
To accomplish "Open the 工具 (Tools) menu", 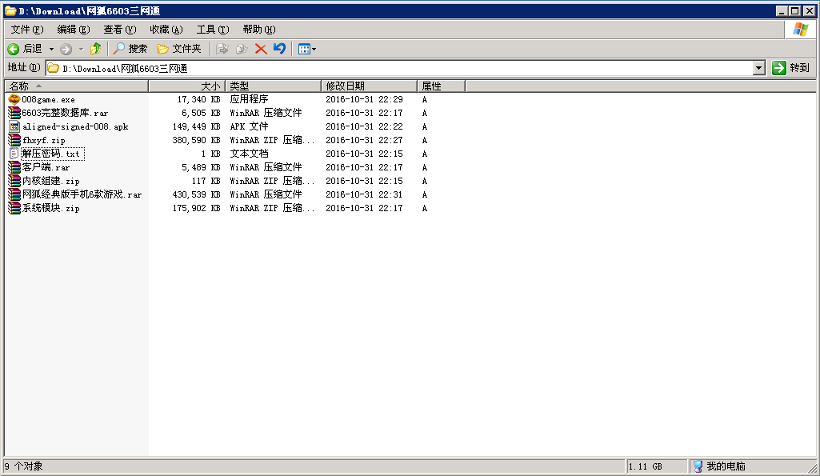I will [212, 30].
